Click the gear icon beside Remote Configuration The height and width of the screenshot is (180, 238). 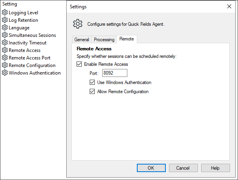click(5, 65)
